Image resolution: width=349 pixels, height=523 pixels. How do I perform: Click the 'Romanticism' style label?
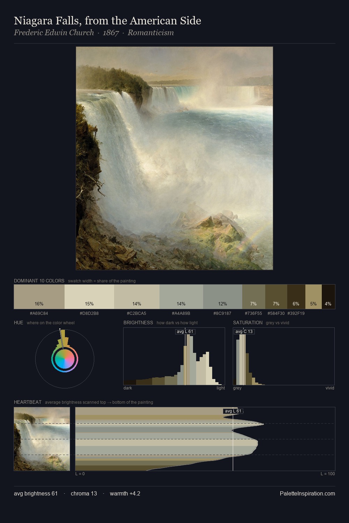coord(151,33)
